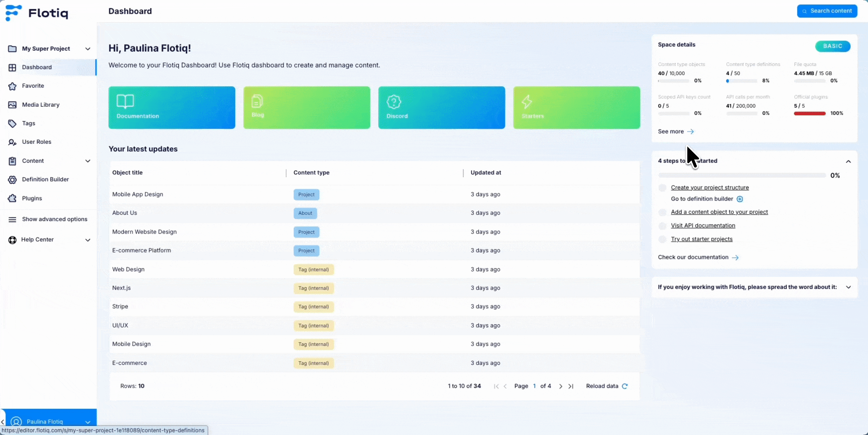Click the Search content button
Screen dimensions: 868x435
click(827, 11)
